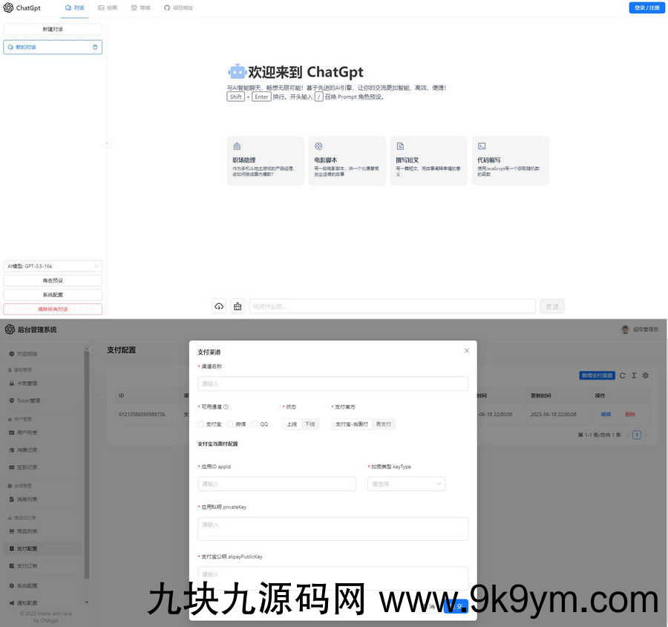
Task: Click the help icon next to 可用通道
Action: 226,406
